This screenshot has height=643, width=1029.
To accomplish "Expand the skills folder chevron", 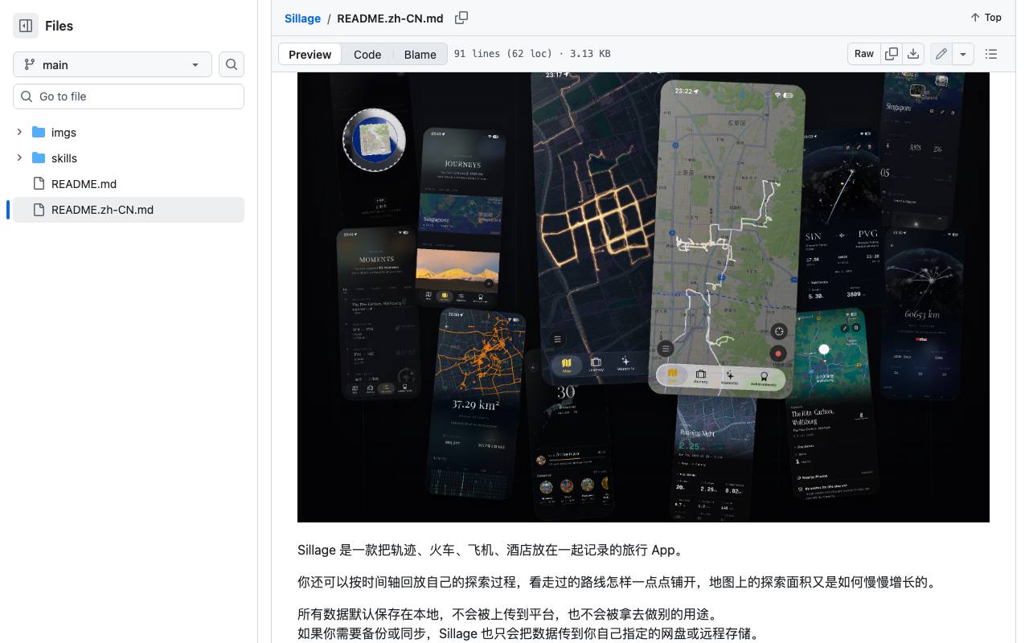I will click(x=19, y=158).
